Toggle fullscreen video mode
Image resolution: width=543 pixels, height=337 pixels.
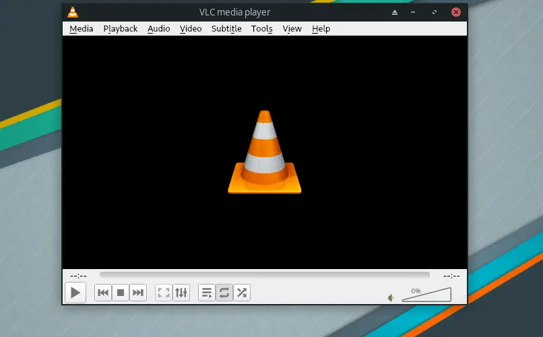164,293
